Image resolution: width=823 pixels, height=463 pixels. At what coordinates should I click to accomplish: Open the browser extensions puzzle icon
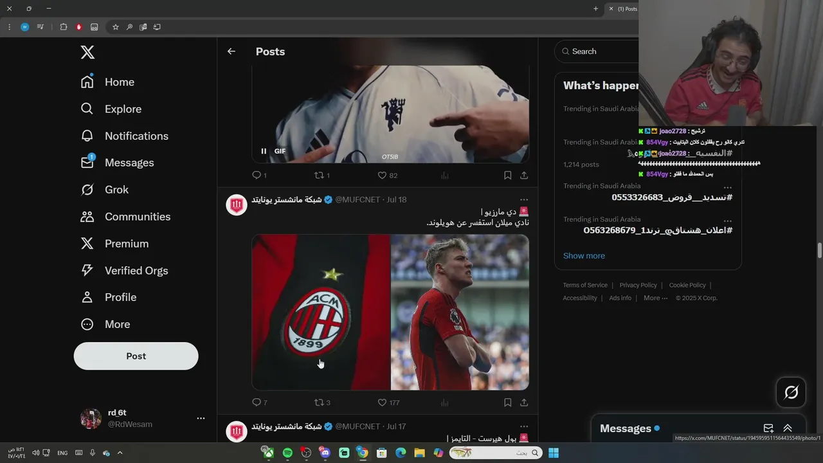pyautogui.click(x=63, y=27)
